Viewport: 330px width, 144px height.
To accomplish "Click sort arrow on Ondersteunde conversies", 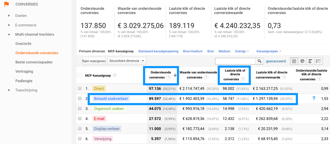I will [x=175, y=75].
